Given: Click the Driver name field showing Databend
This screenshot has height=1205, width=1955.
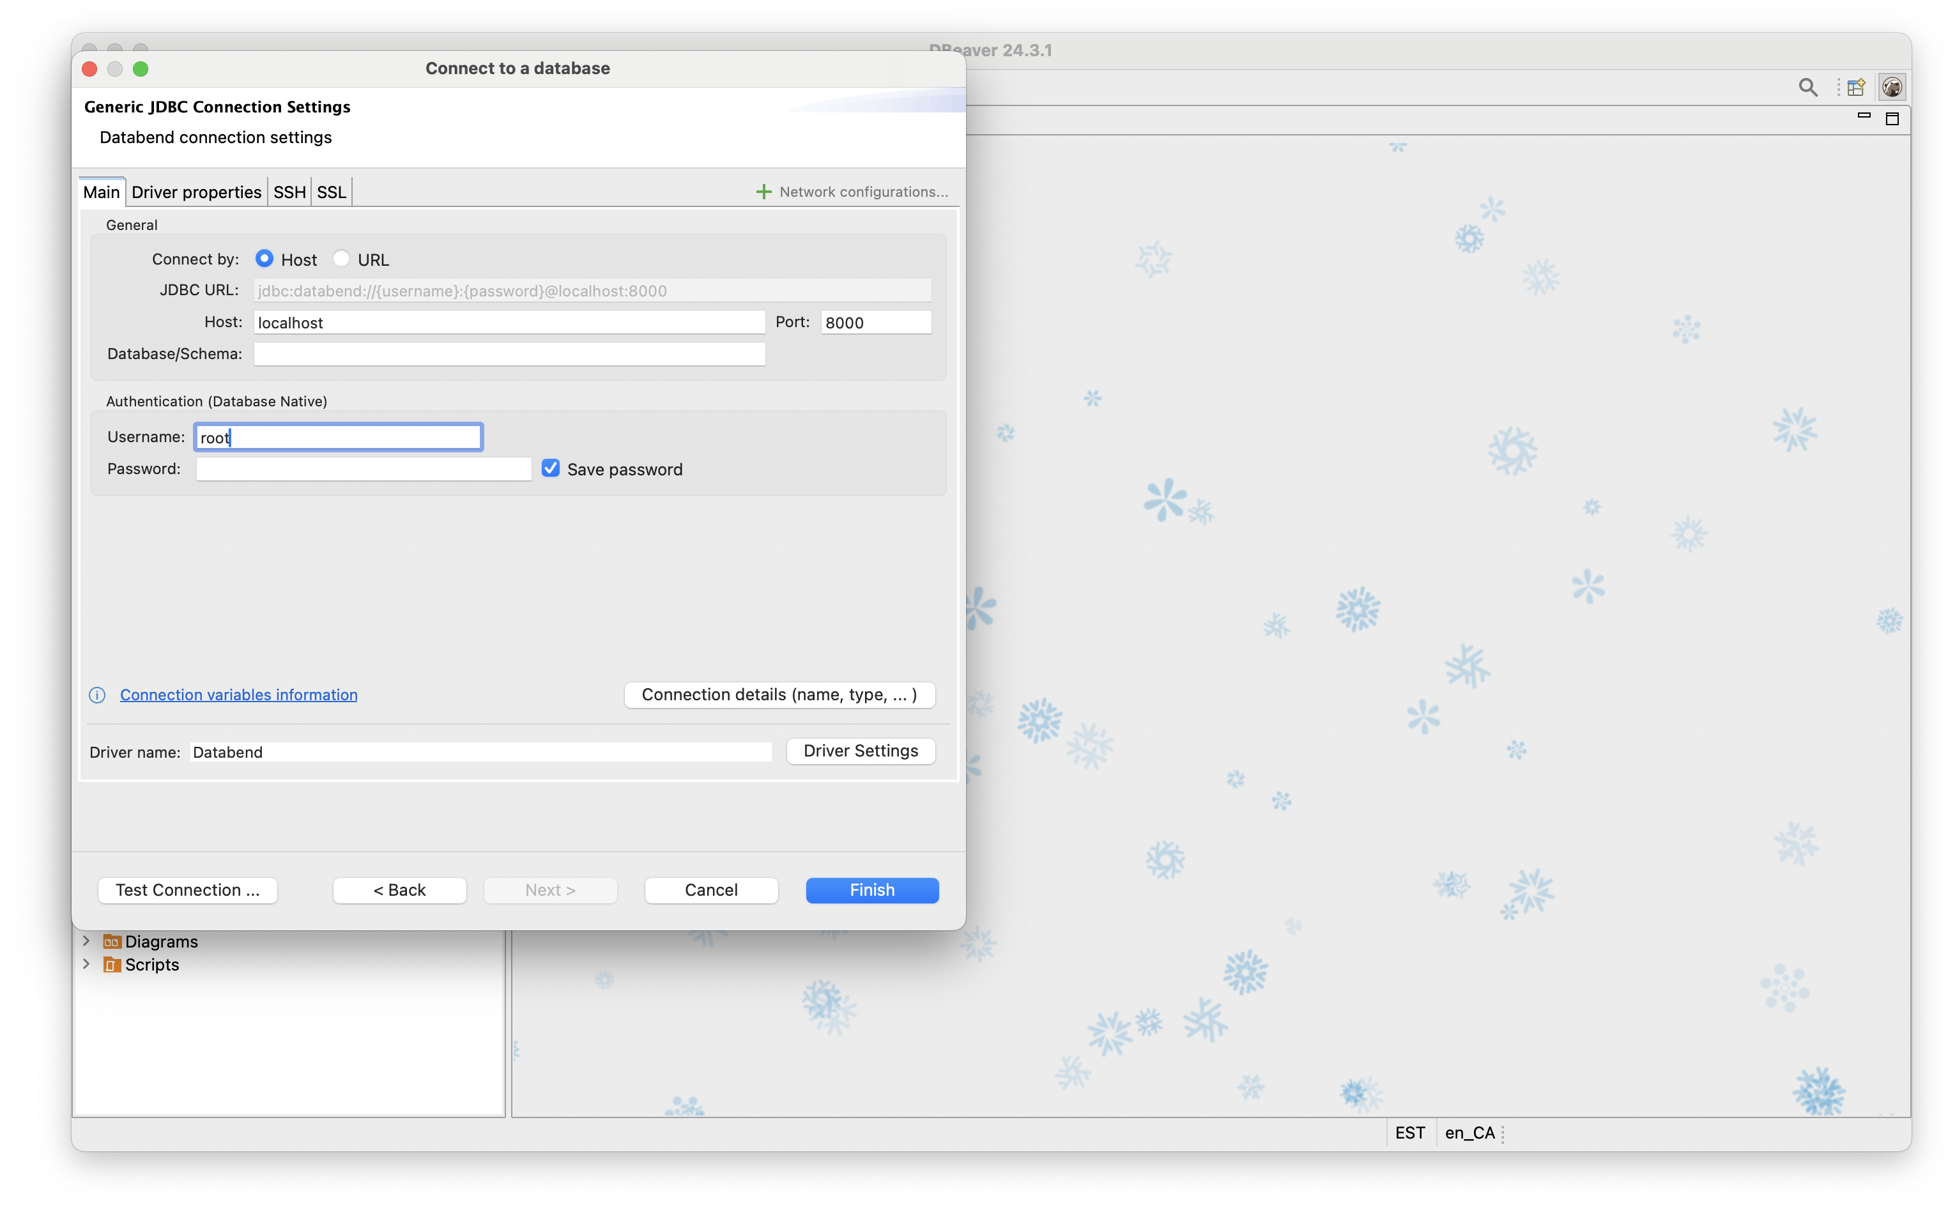Looking at the screenshot, I should point(480,751).
